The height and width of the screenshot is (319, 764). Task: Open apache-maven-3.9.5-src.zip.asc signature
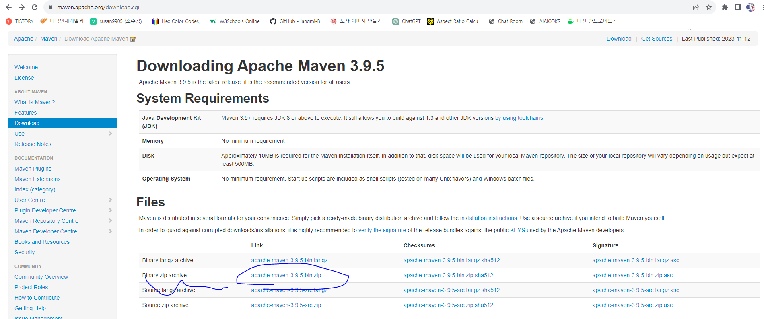tap(632, 305)
